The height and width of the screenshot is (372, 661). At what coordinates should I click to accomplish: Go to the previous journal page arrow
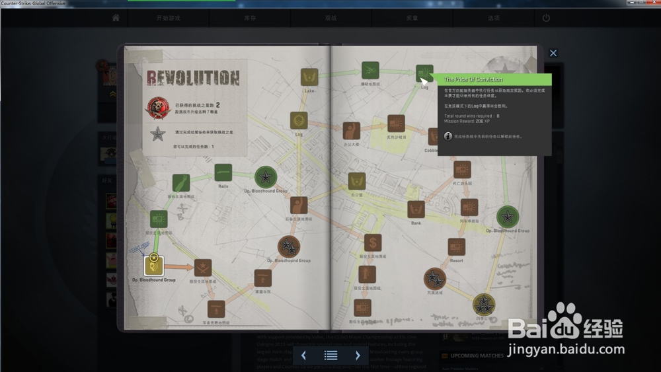click(x=303, y=355)
